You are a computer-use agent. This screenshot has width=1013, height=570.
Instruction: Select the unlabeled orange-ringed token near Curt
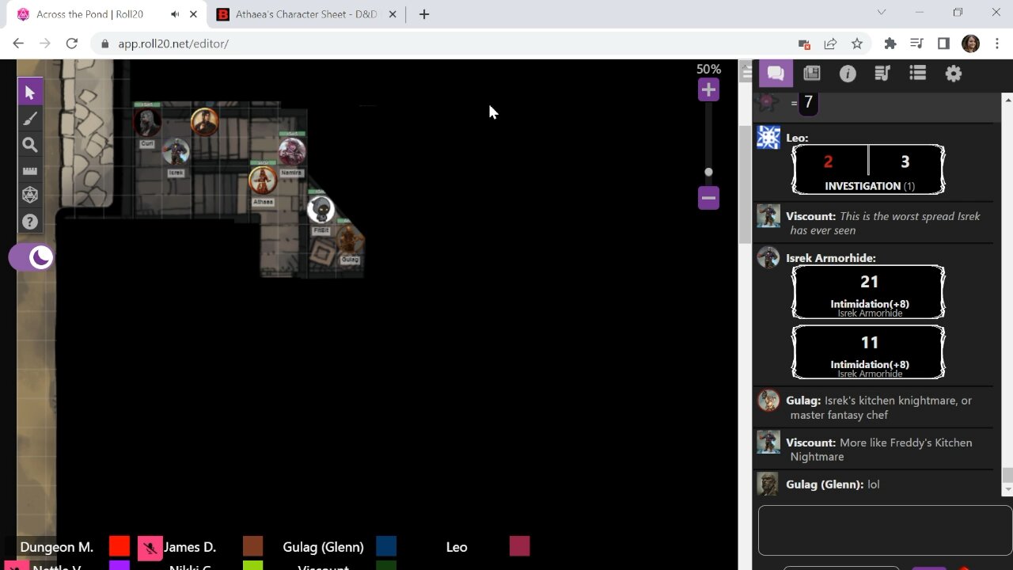[204, 122]
